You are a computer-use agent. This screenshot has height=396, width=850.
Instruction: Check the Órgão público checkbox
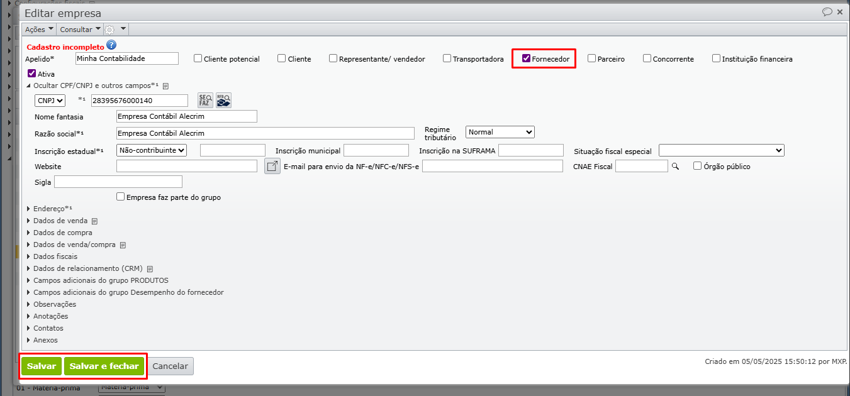pyautogui.click(x=697, y=166)
